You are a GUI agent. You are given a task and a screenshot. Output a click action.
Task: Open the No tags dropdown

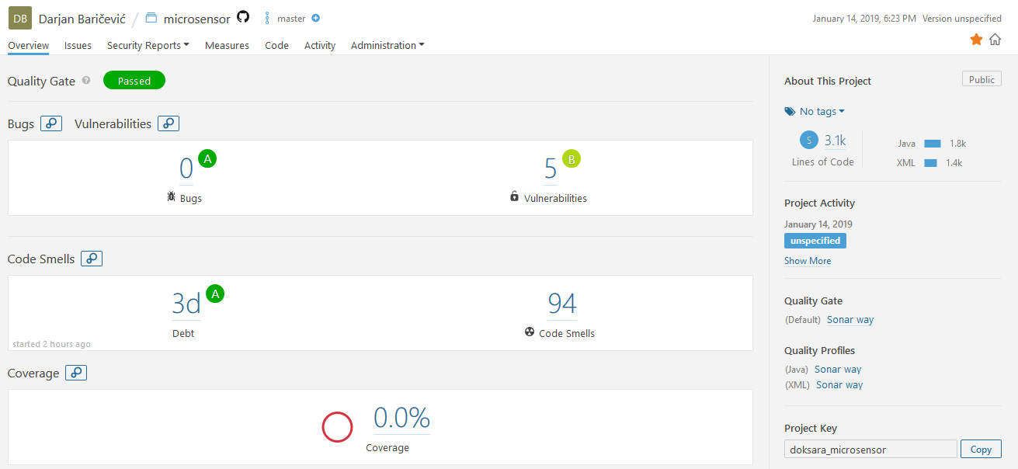pos(815,112)
